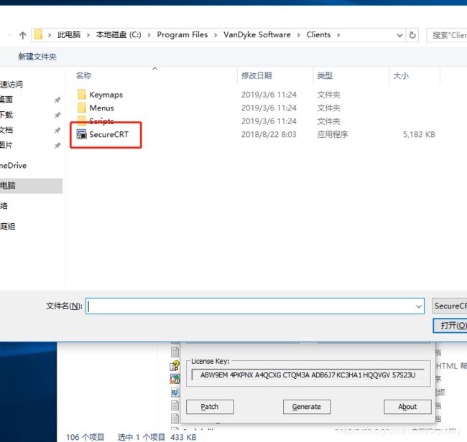Click the 2018/8/22 8:03 date cell
Screen dimensions: 467x442
pos(269,134)
